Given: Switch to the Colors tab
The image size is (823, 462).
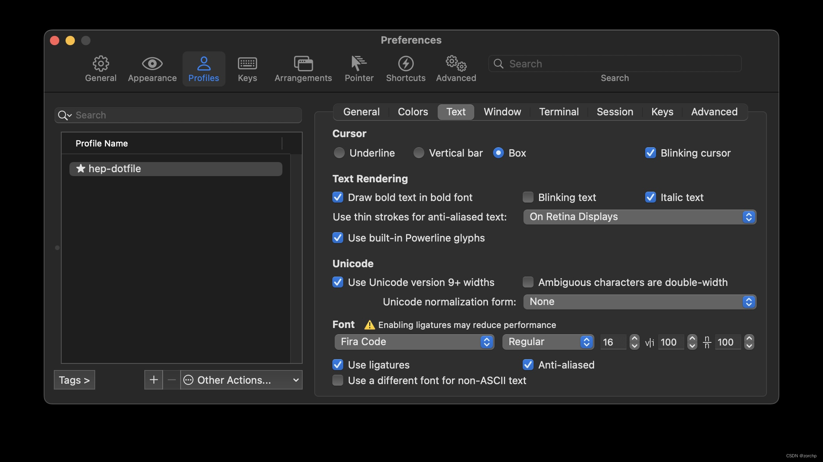Looking at the screenshot, I should click(412, 112).
